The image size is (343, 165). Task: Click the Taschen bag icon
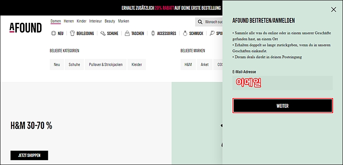click(127, 33)
